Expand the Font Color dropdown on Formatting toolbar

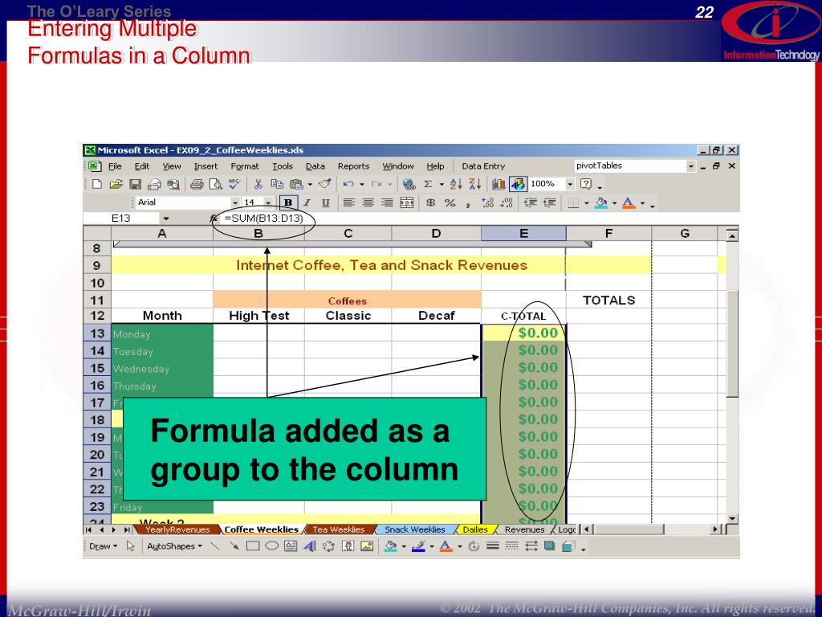[642, 203]
